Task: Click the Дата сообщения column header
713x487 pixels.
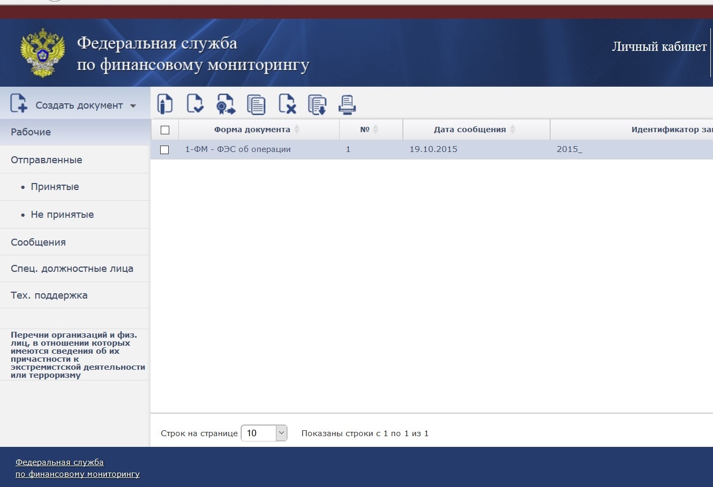Action: (476, 130)
